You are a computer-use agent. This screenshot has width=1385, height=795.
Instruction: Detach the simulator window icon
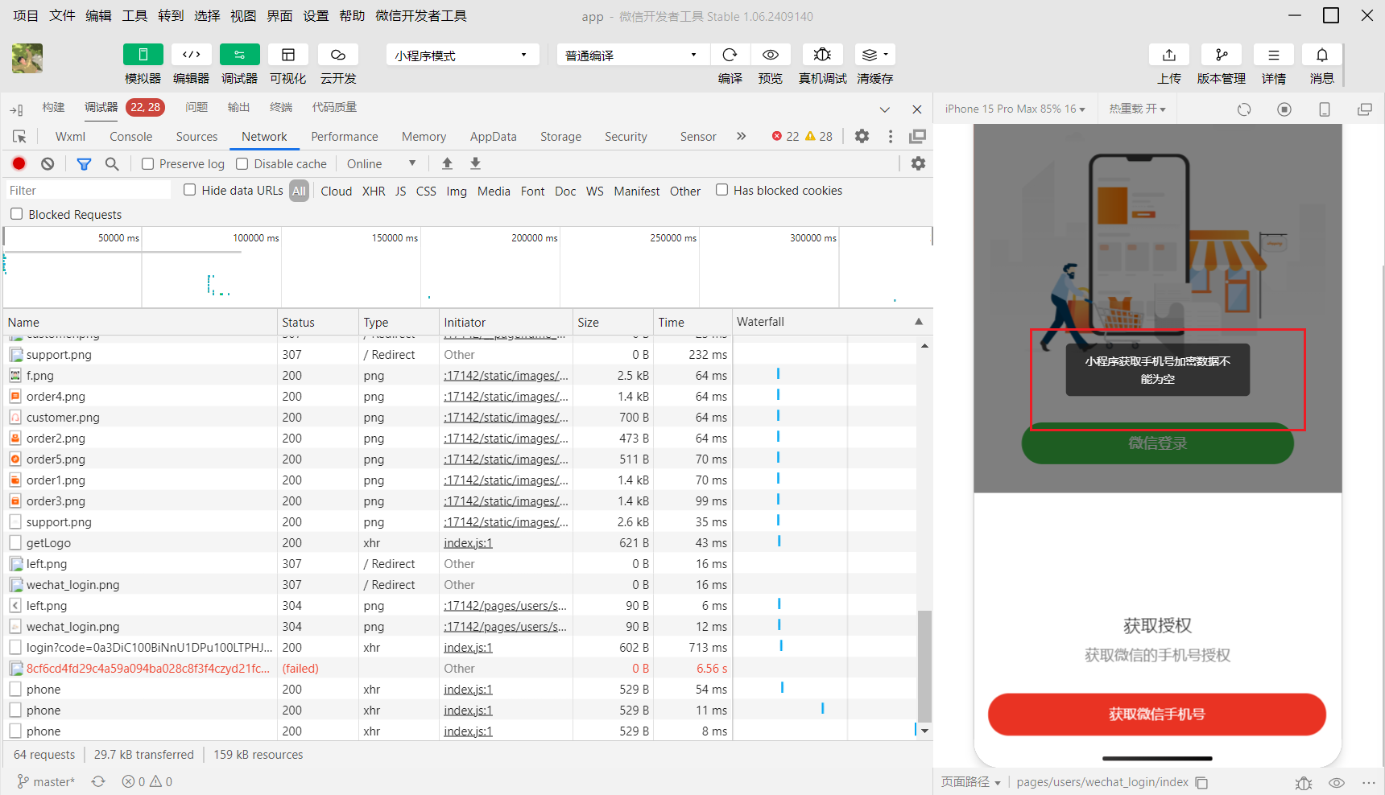(x=1365, y=109)
